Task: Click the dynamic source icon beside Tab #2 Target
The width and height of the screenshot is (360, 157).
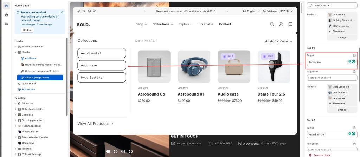Action: click(x=354, y=55)
